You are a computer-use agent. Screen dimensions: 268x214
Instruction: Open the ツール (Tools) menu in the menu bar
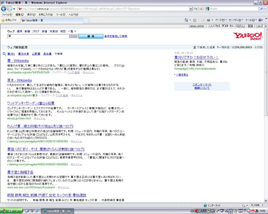(x=61, y=15)
